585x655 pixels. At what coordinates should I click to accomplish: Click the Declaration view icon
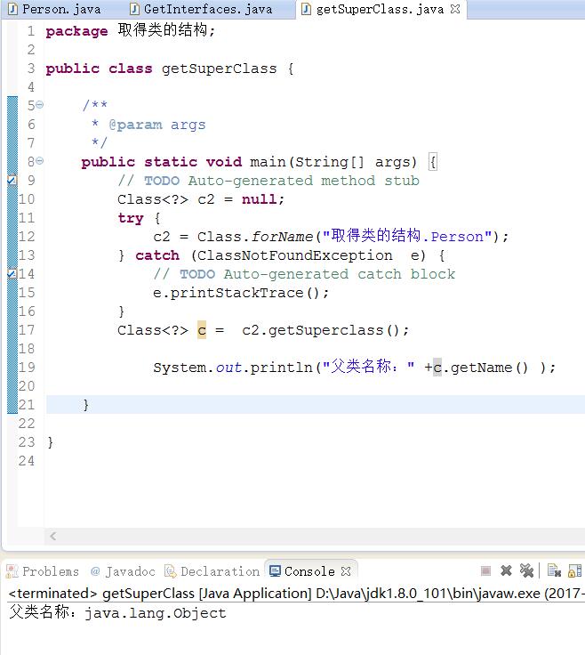[170, 571]
